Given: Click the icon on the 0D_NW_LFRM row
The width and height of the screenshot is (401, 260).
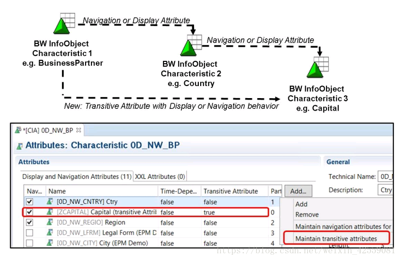Looking at the screenshot, I should [x=50, y=232].
